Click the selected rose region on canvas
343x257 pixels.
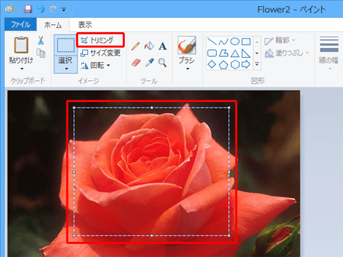pyautogui.click(x=152, y=171)
